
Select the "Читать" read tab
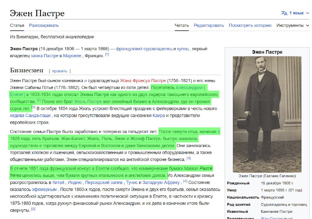[x=182, y=25]
